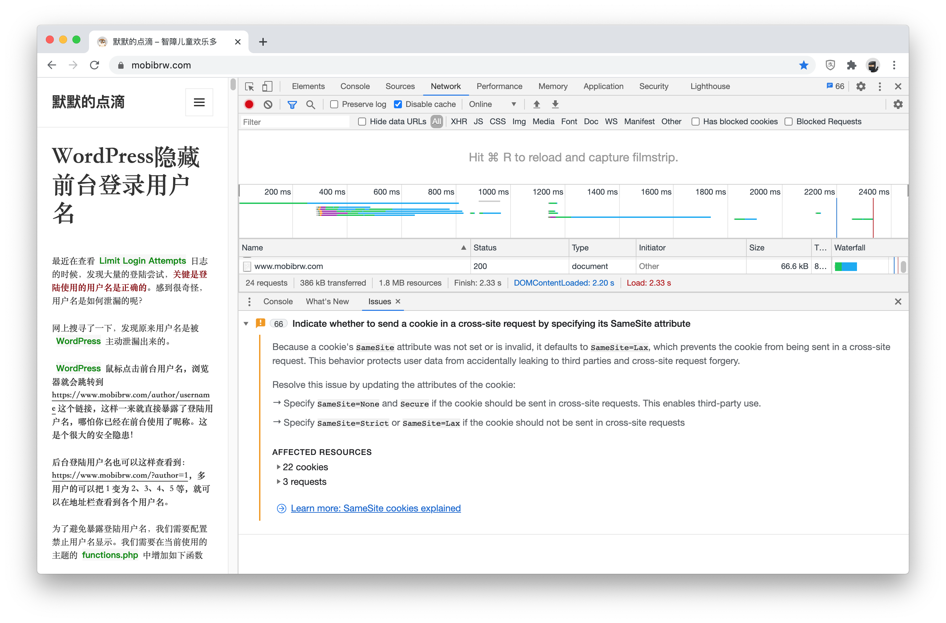Open Chrome's three-dot menu
The image size is (946, 623).
coord(894,65)
